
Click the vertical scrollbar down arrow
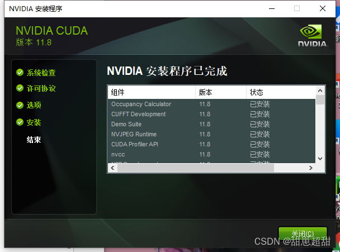(x=320, y=159)
